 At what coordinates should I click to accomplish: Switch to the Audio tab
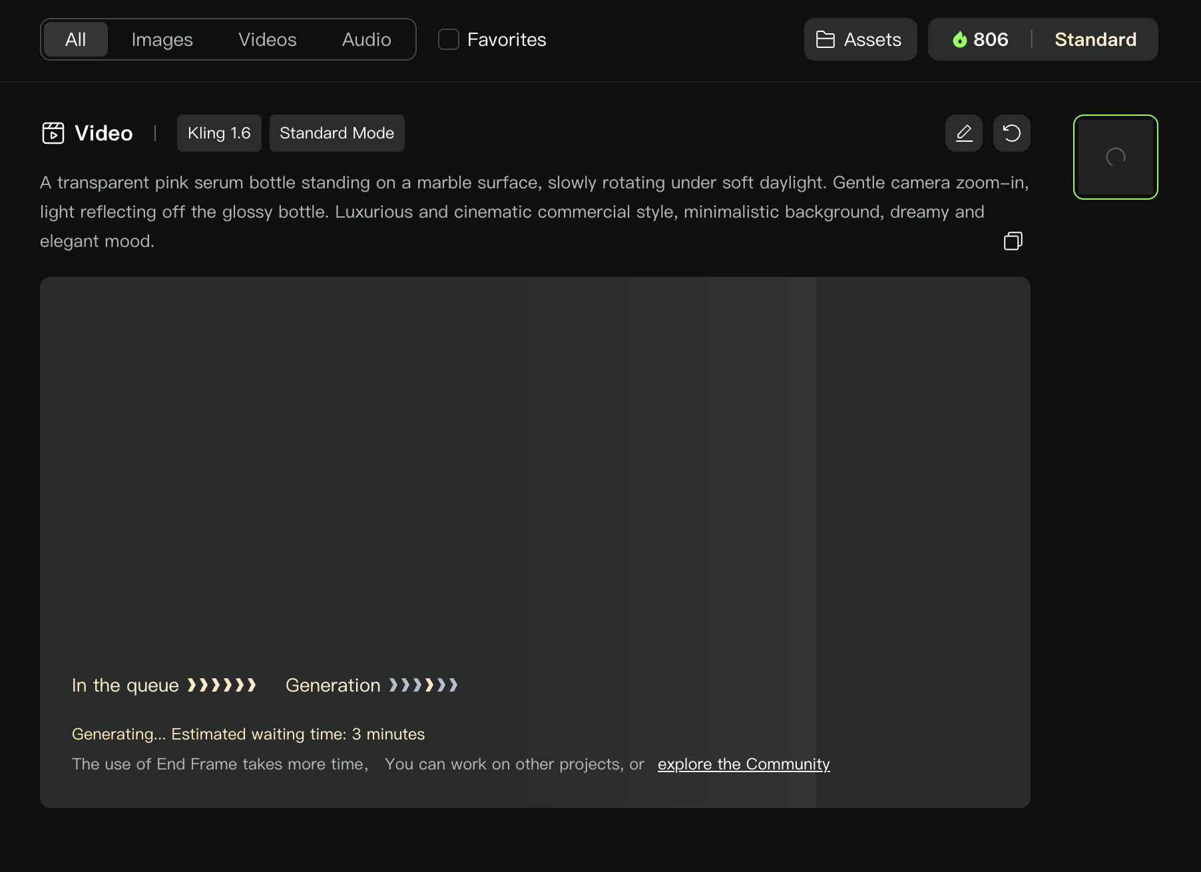point(367,39)
